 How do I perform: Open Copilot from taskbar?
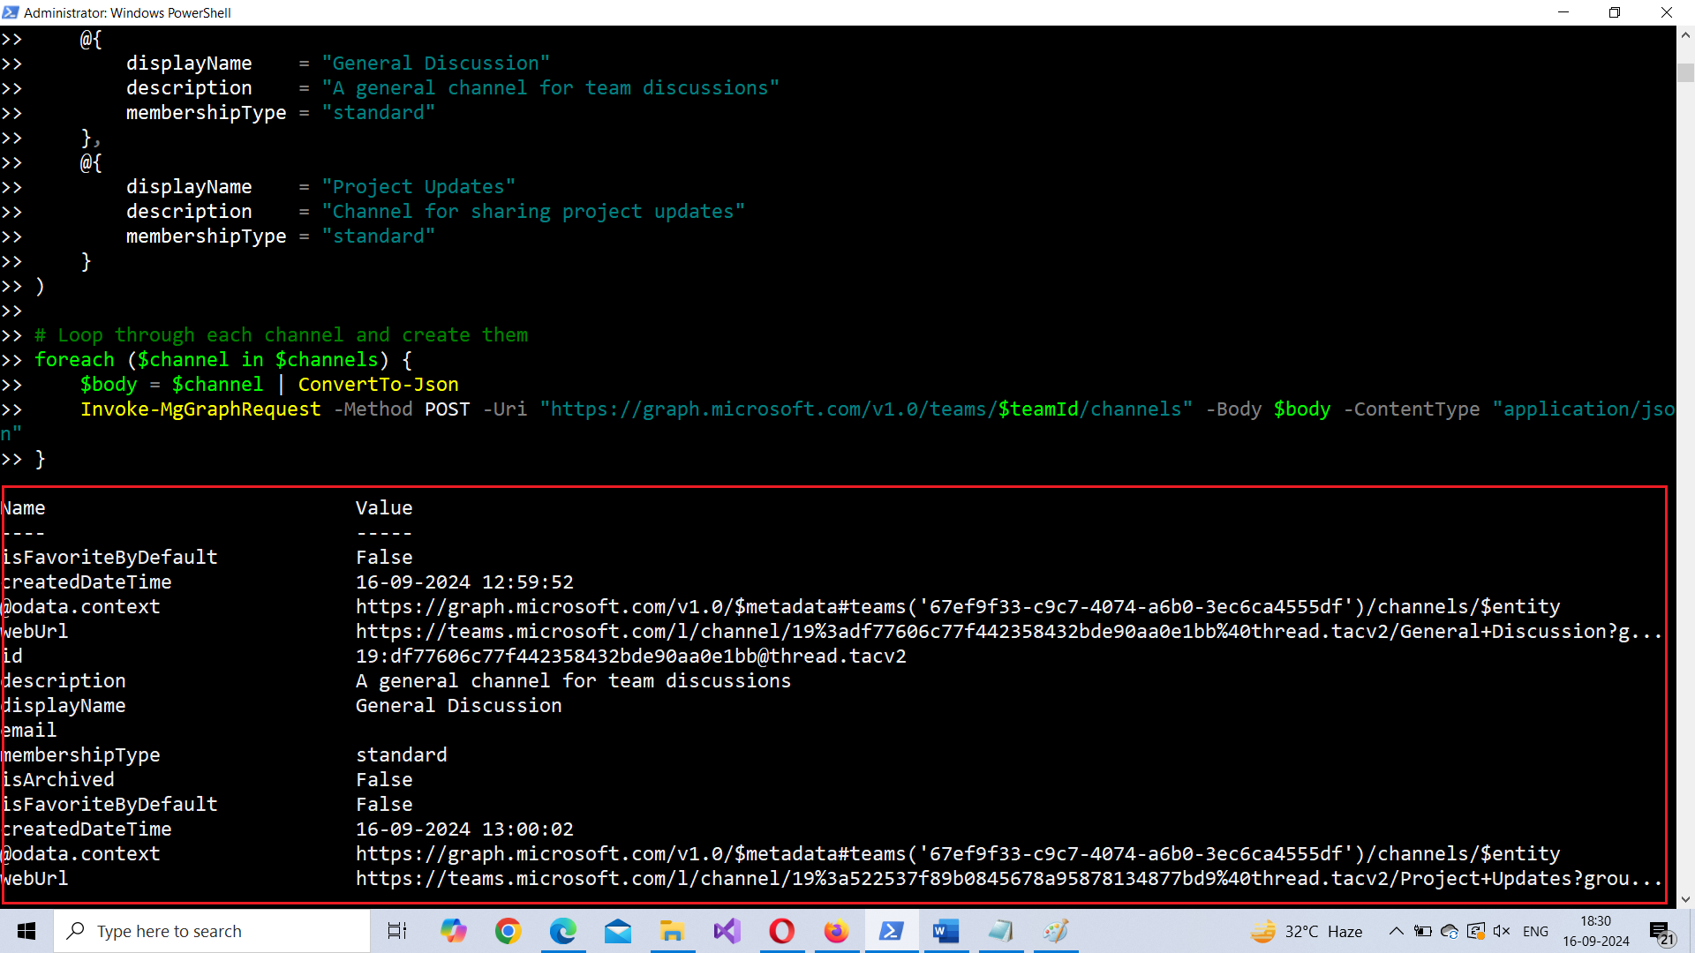pos(454,931)
